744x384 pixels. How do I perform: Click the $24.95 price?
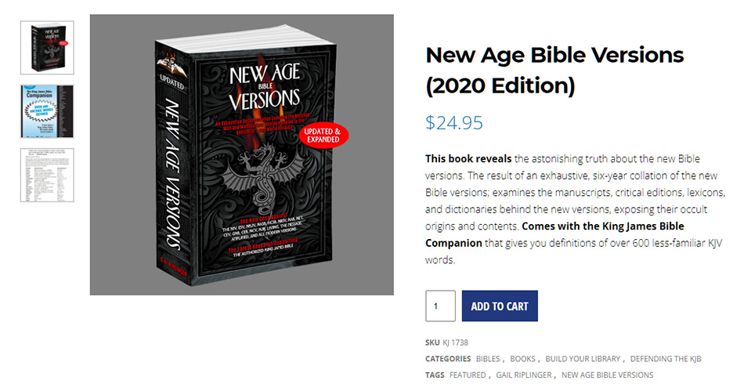pos(454,123)
